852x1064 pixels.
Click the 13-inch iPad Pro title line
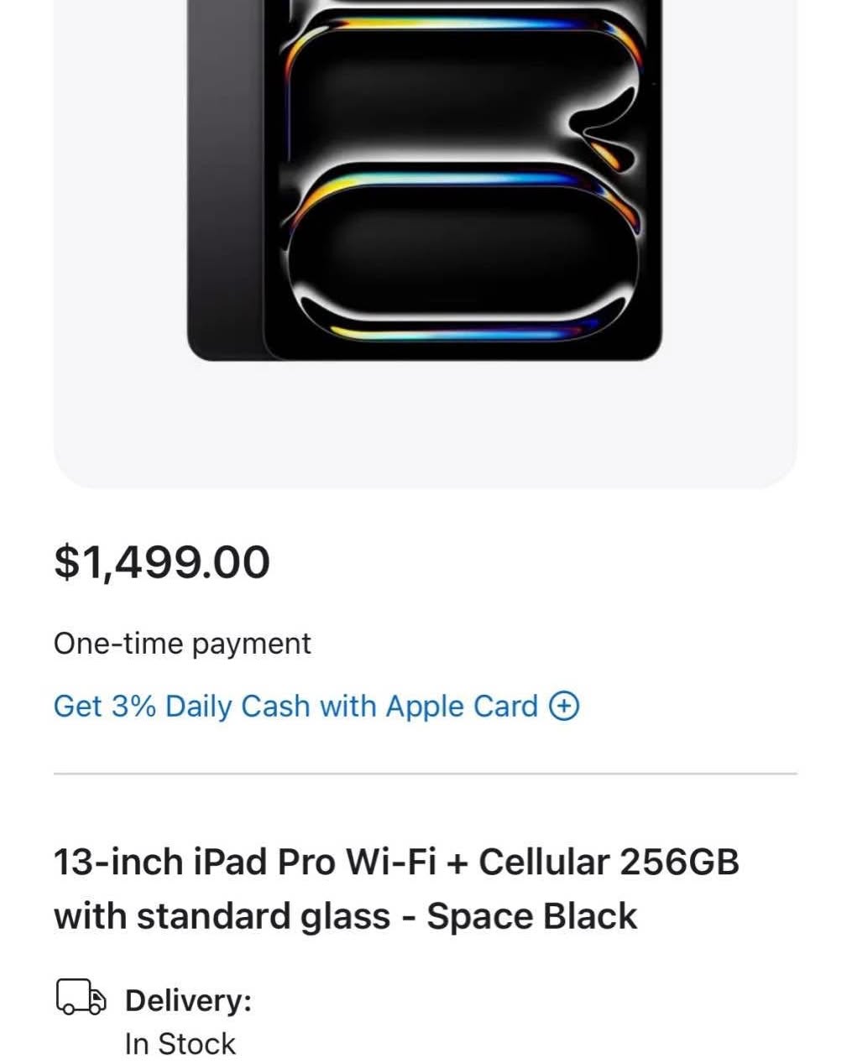point(396,862)
